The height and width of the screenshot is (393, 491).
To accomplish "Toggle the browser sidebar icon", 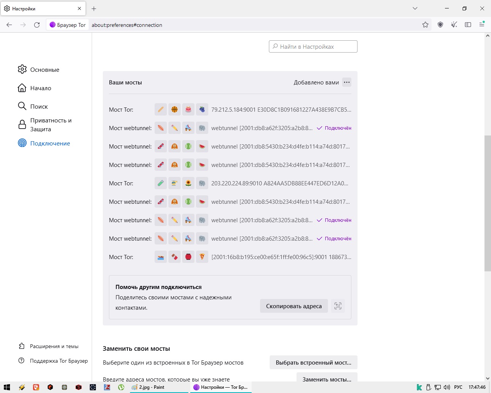I will (x=468, y=25).
